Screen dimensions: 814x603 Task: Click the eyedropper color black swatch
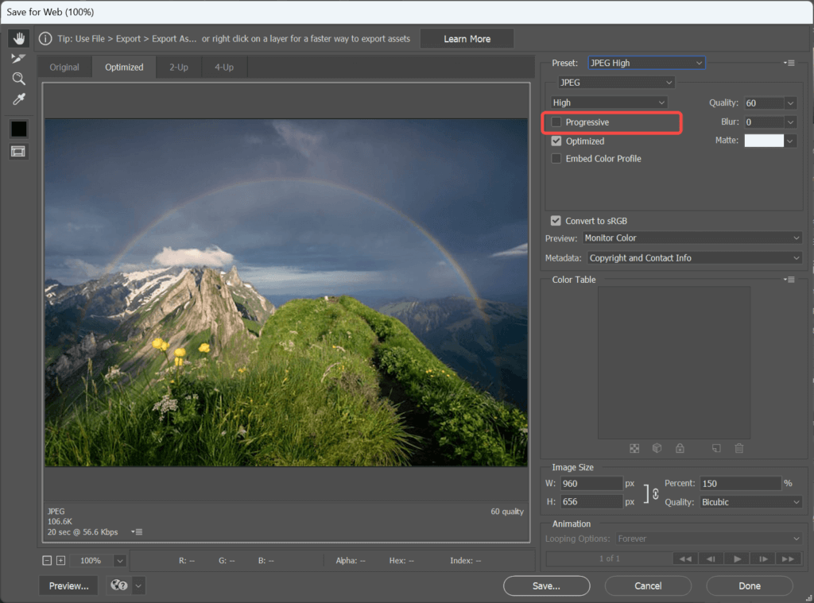(x=19, y=129)
